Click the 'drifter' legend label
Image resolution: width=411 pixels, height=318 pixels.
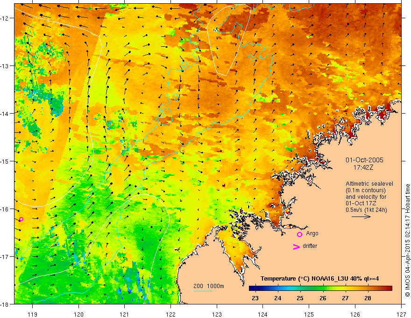click(310, 246)
